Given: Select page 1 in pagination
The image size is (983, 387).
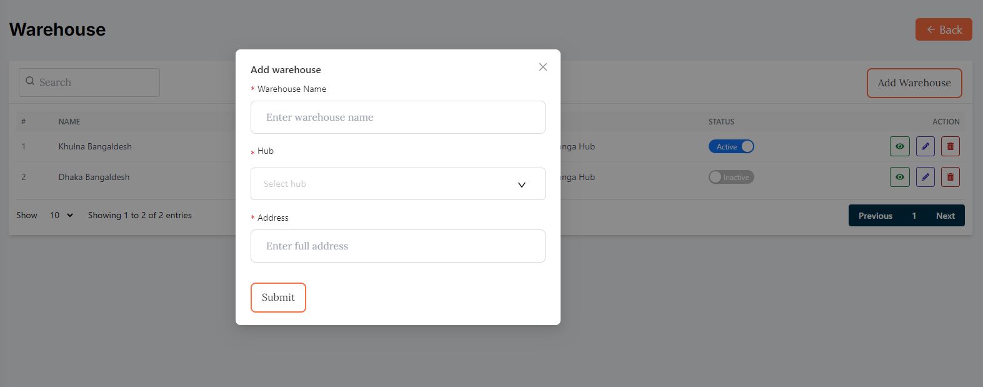Looking at the screenshot, I should [x=914, y=216].
